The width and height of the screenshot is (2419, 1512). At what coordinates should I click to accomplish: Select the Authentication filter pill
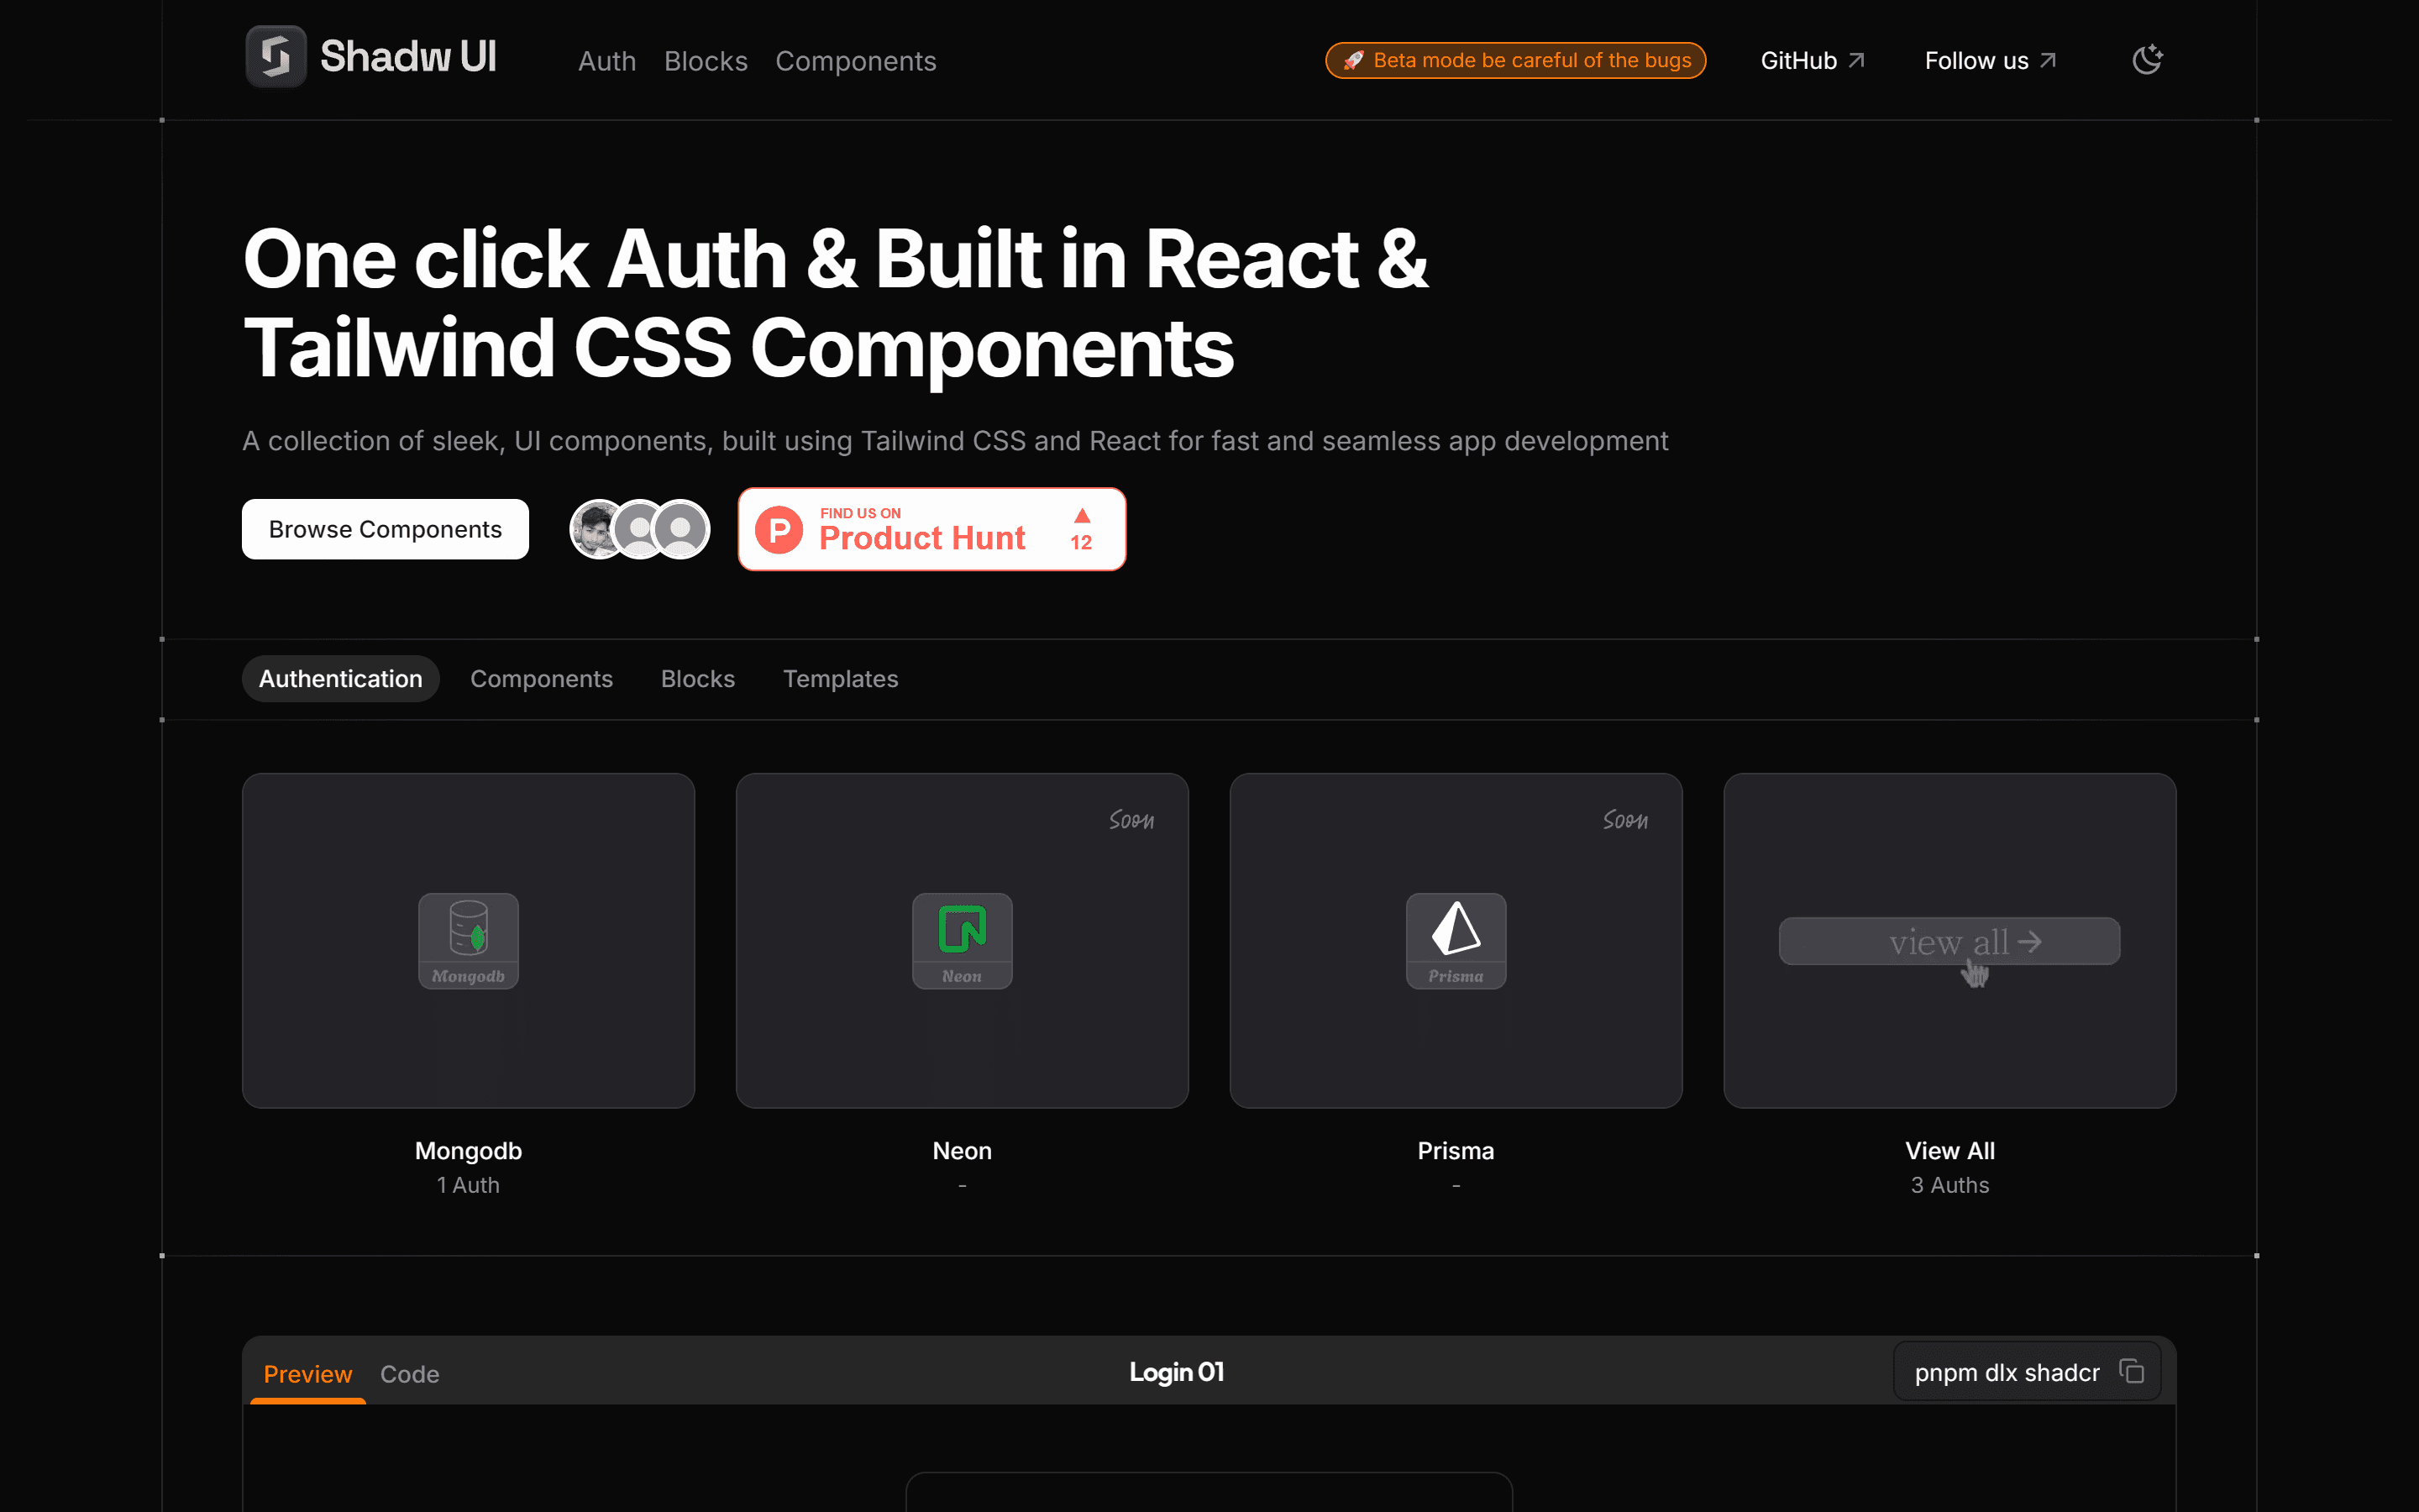[340, 678]
